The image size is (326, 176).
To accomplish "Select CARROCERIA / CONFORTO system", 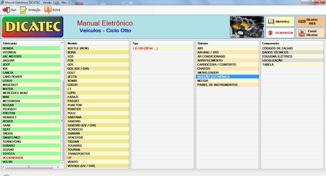I will [x=227, y=64].
